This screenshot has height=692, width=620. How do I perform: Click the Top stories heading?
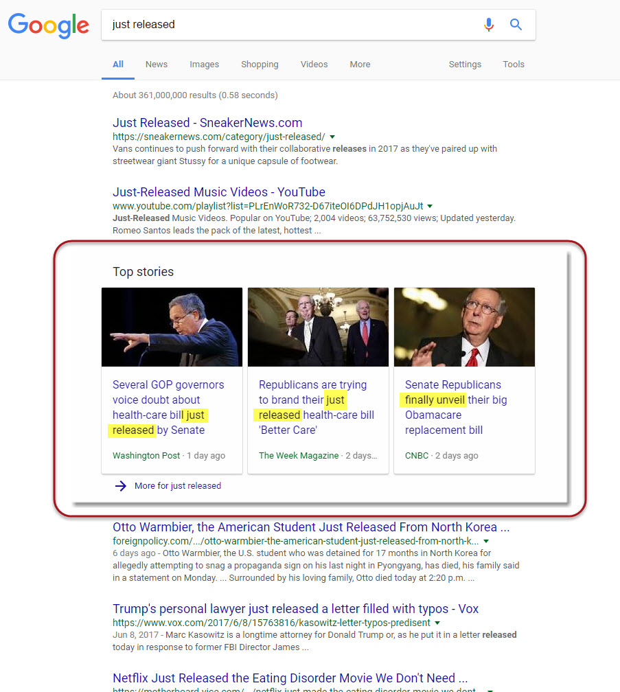coord(143,271)
